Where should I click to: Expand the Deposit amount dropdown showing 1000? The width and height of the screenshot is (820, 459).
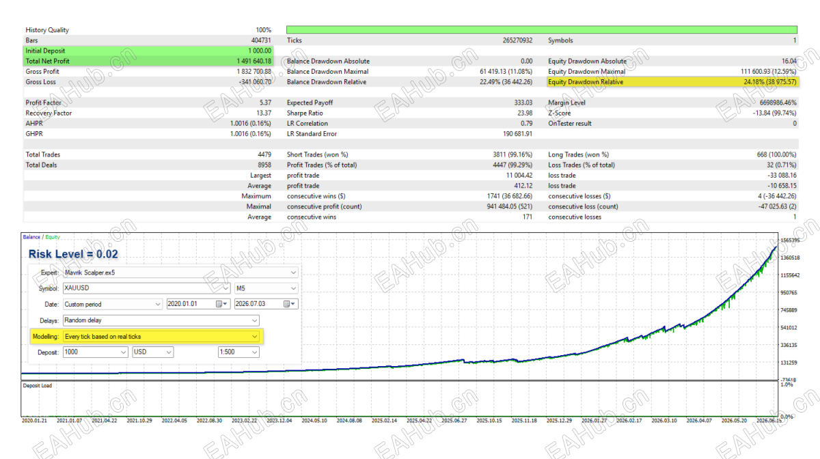point(95,352)
